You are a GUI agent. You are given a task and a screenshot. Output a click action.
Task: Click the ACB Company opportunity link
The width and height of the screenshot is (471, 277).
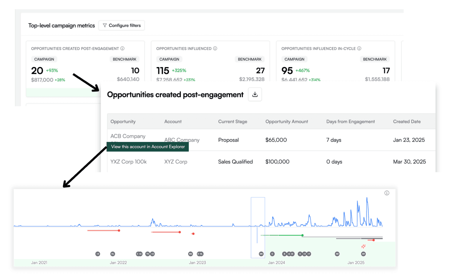click(x=128, y=136)
